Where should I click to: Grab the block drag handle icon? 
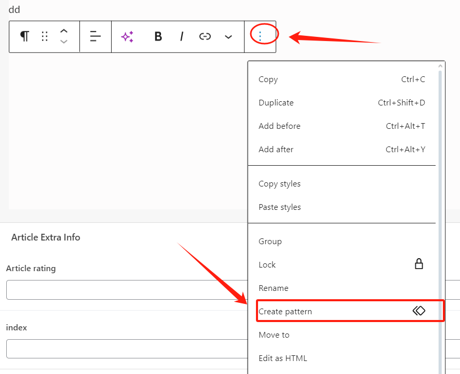click(45, 36)
